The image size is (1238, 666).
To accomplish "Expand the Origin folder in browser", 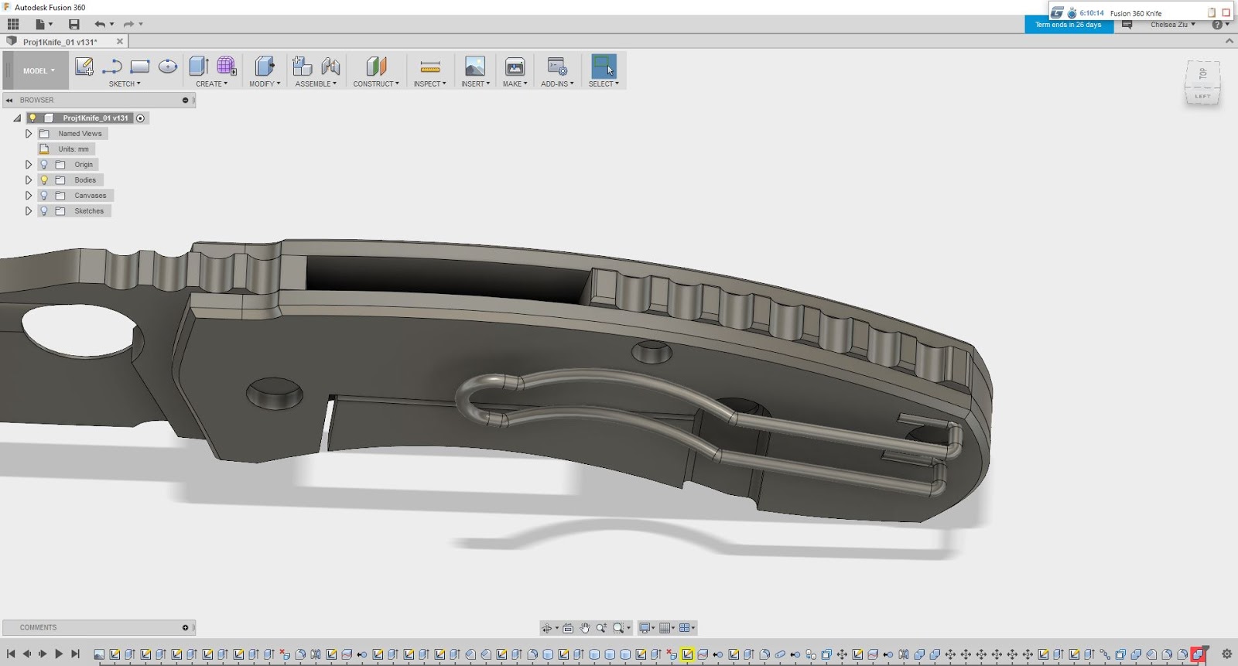I will (29, 165).
